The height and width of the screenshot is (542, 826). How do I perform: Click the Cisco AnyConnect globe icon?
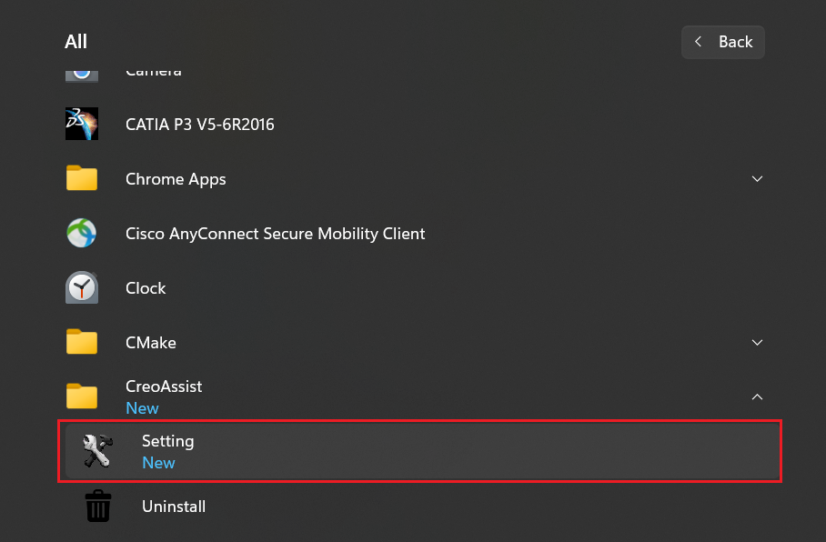[82, 234]
